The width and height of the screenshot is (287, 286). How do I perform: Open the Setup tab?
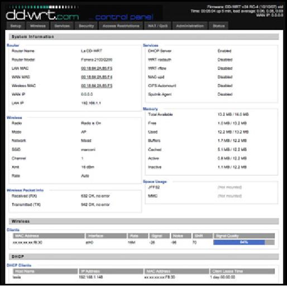(16, 26)
